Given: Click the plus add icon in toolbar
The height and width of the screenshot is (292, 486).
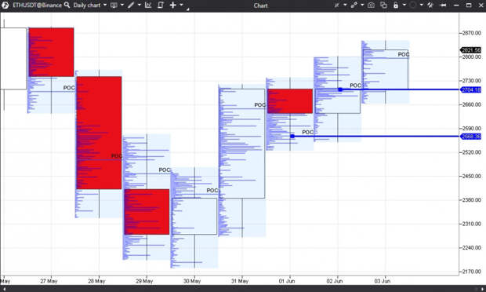Looking at the screenshot, I should pos(173,5).
